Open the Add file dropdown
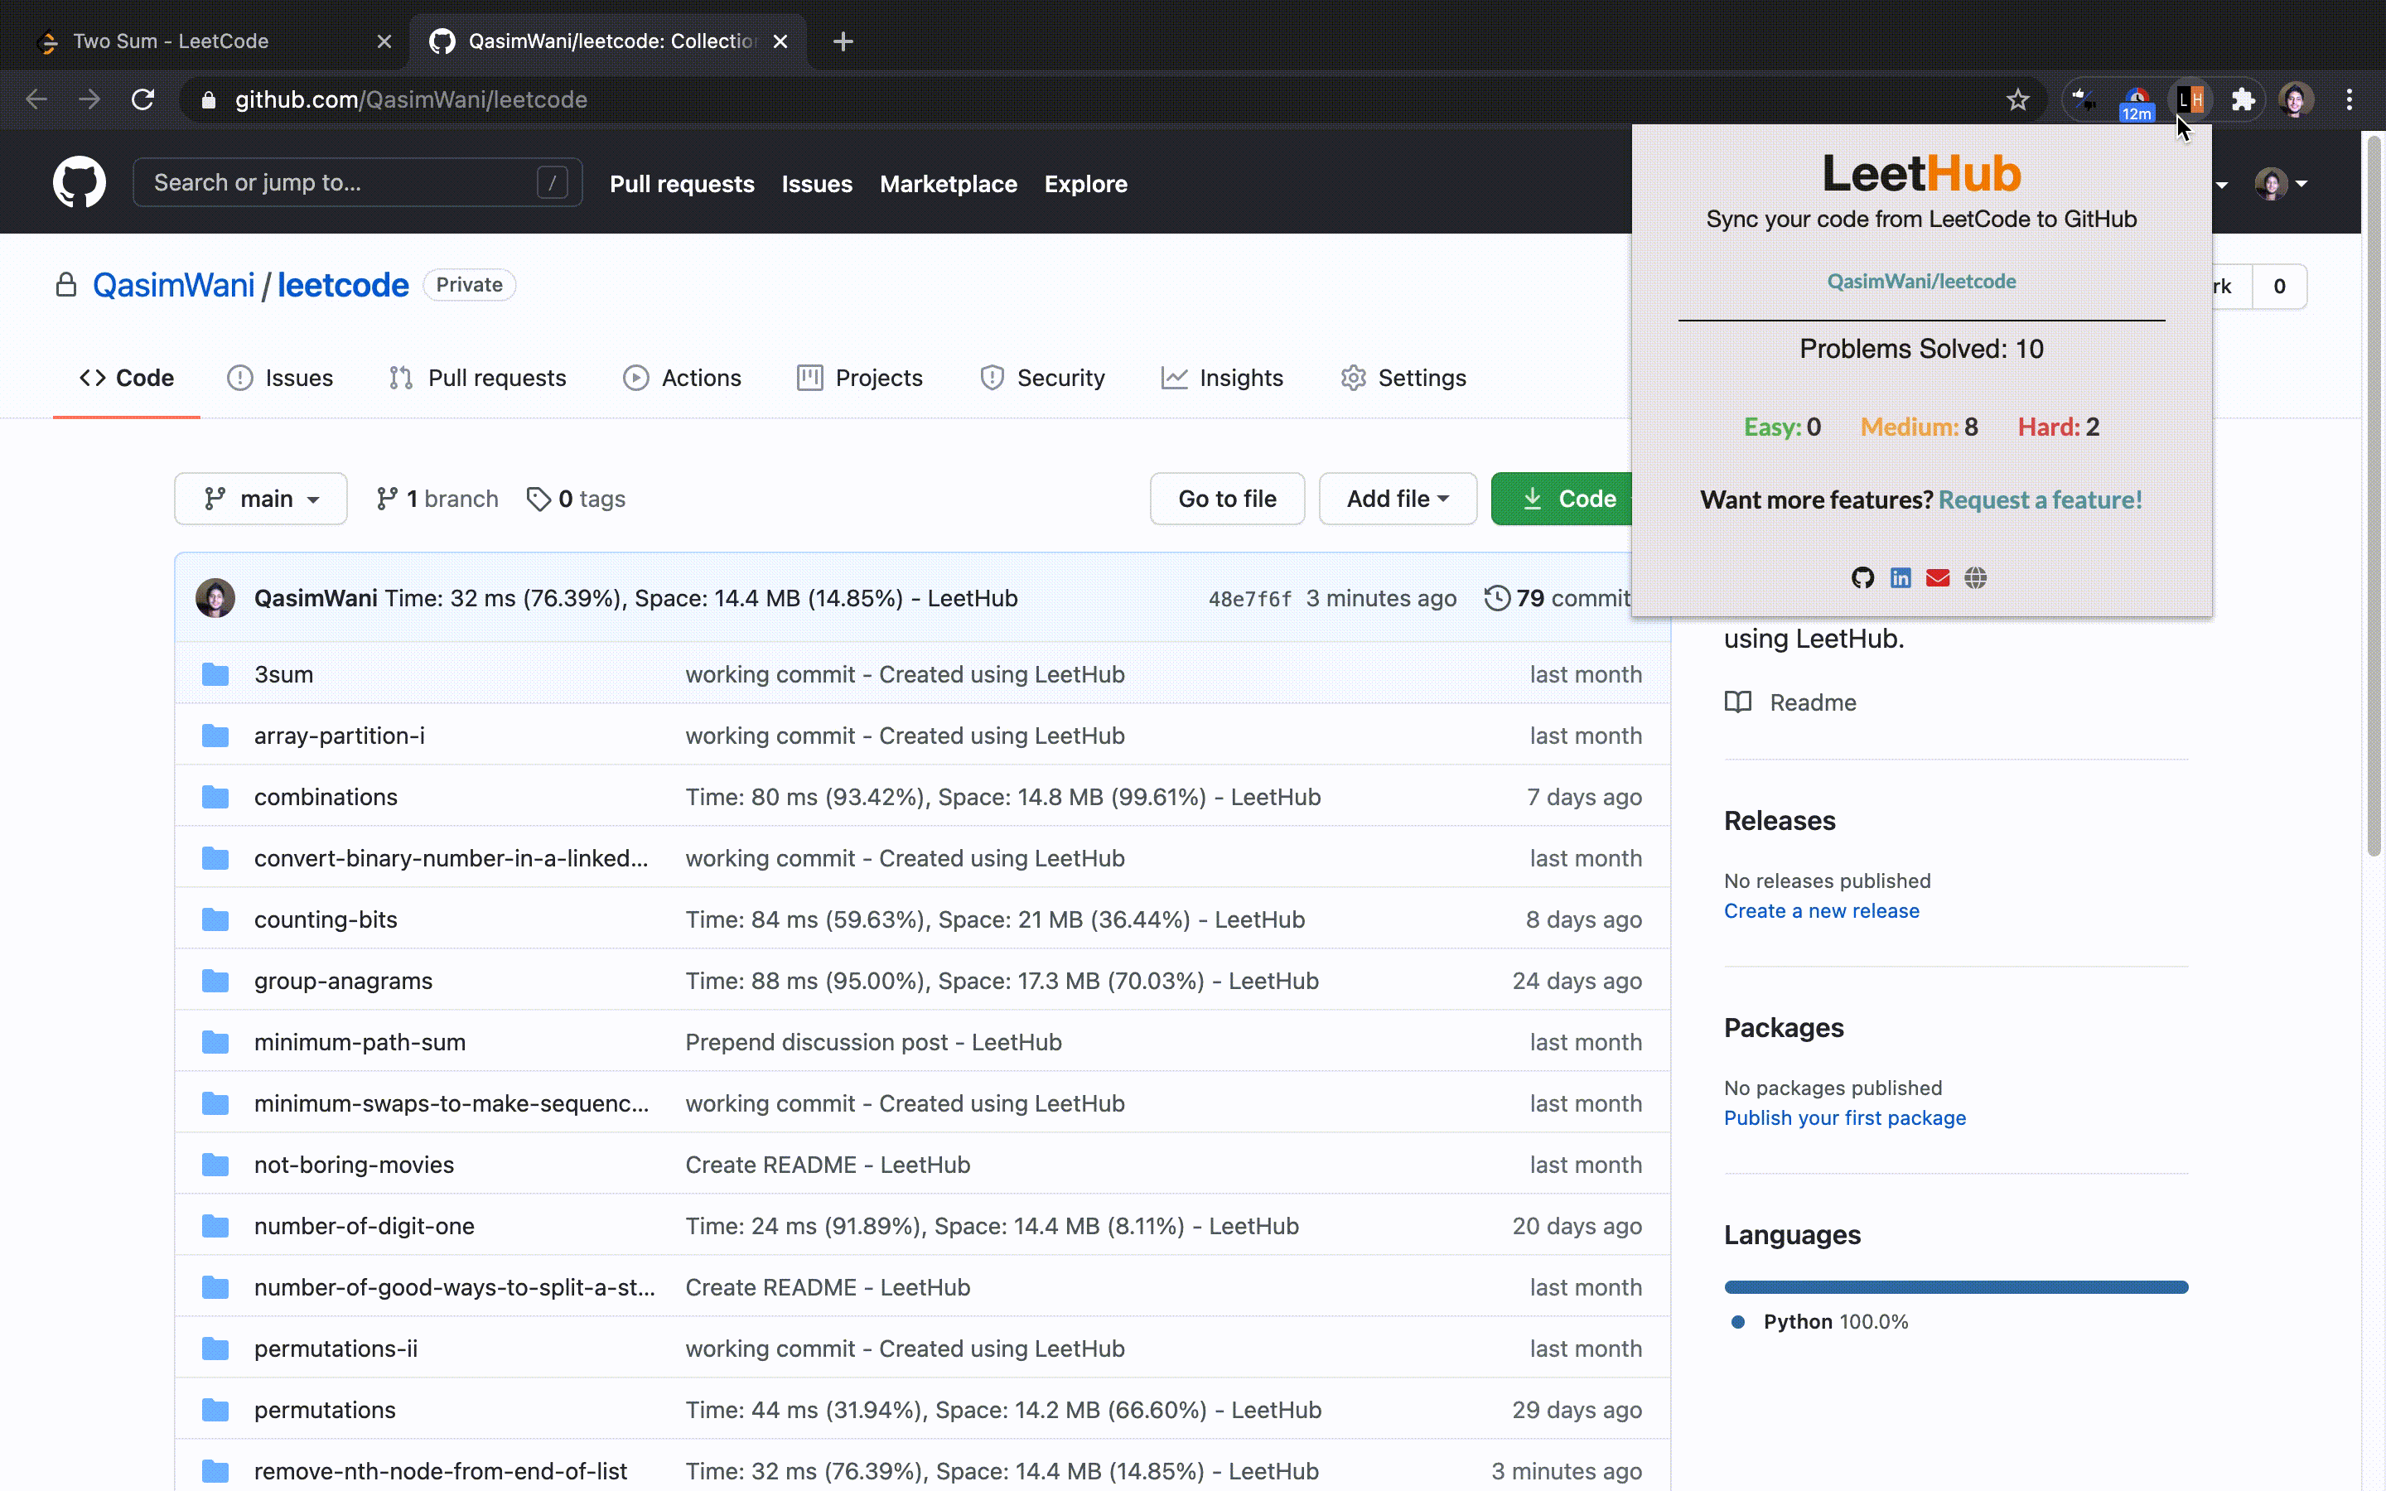Screen dimensions: 2386x1491 point(1397,499)
